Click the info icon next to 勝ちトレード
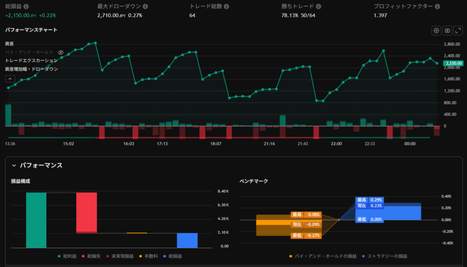This screenshot has width=467, height=267. coord(318,7)
